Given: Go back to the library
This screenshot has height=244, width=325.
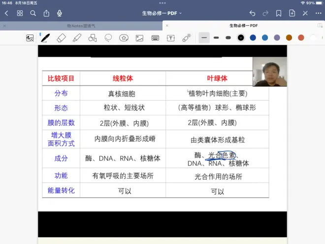Looking at the screenshot, I should 6,13.
